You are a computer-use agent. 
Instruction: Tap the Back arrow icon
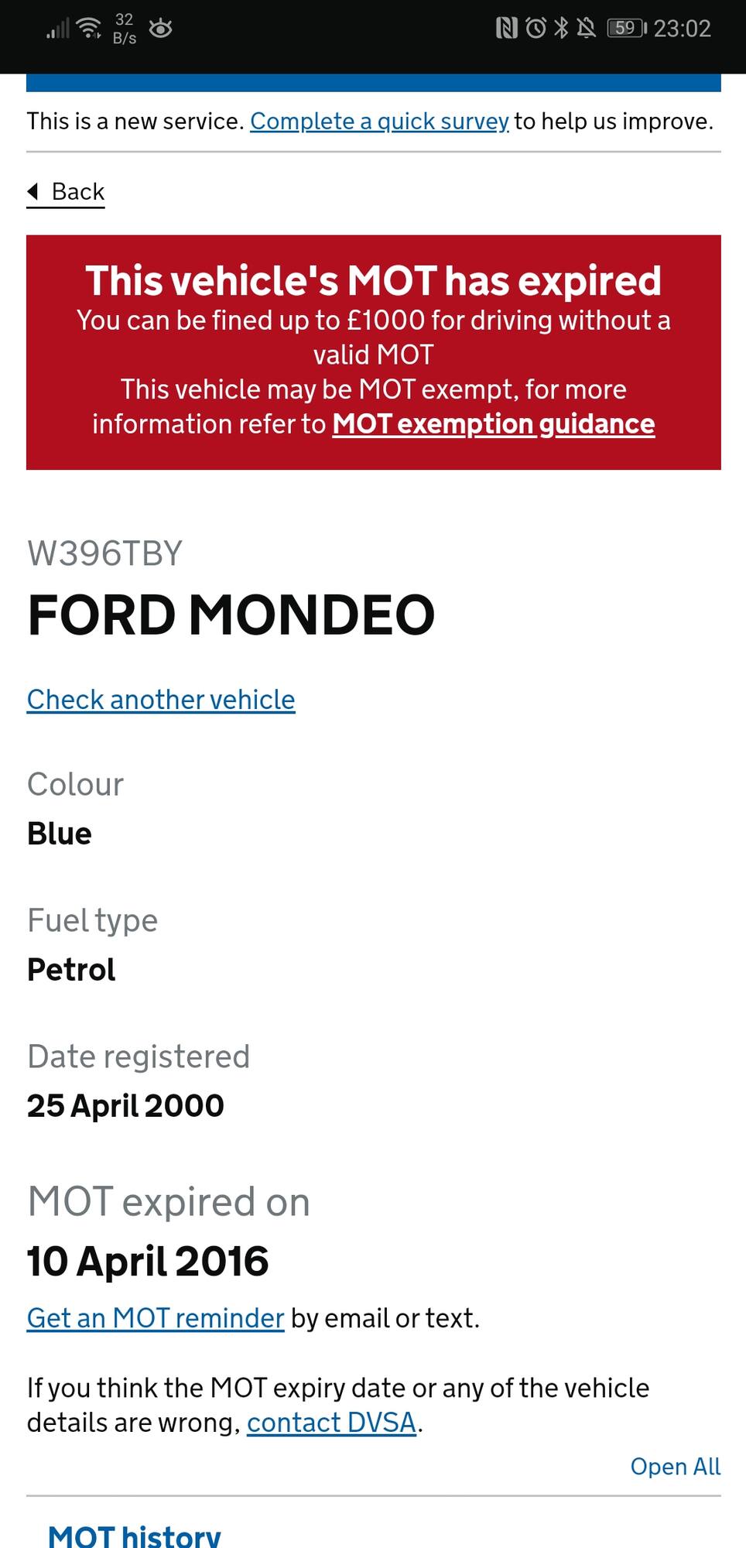pyautogui.click(x=33, y=191)
